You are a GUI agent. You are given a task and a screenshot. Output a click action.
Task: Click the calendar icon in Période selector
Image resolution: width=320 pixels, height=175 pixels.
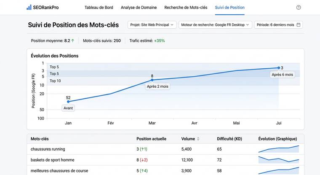coord(299,25)
